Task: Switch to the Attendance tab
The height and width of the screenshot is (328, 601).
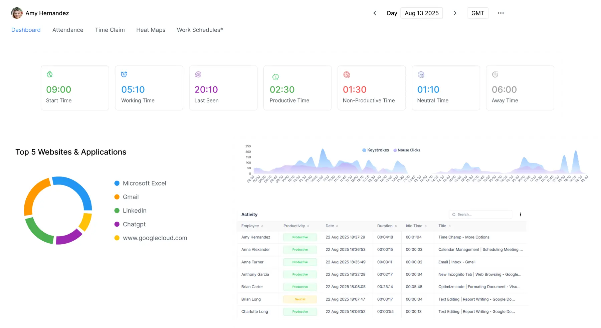Action: point(68,30)
